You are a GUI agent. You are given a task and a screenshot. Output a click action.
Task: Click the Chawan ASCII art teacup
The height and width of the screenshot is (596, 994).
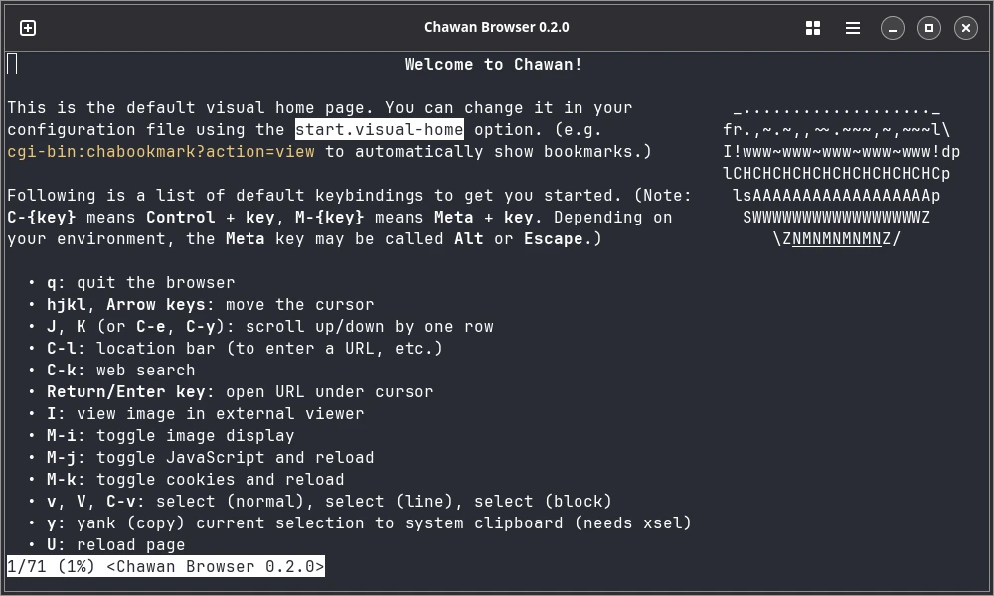(x=841, y=173)
